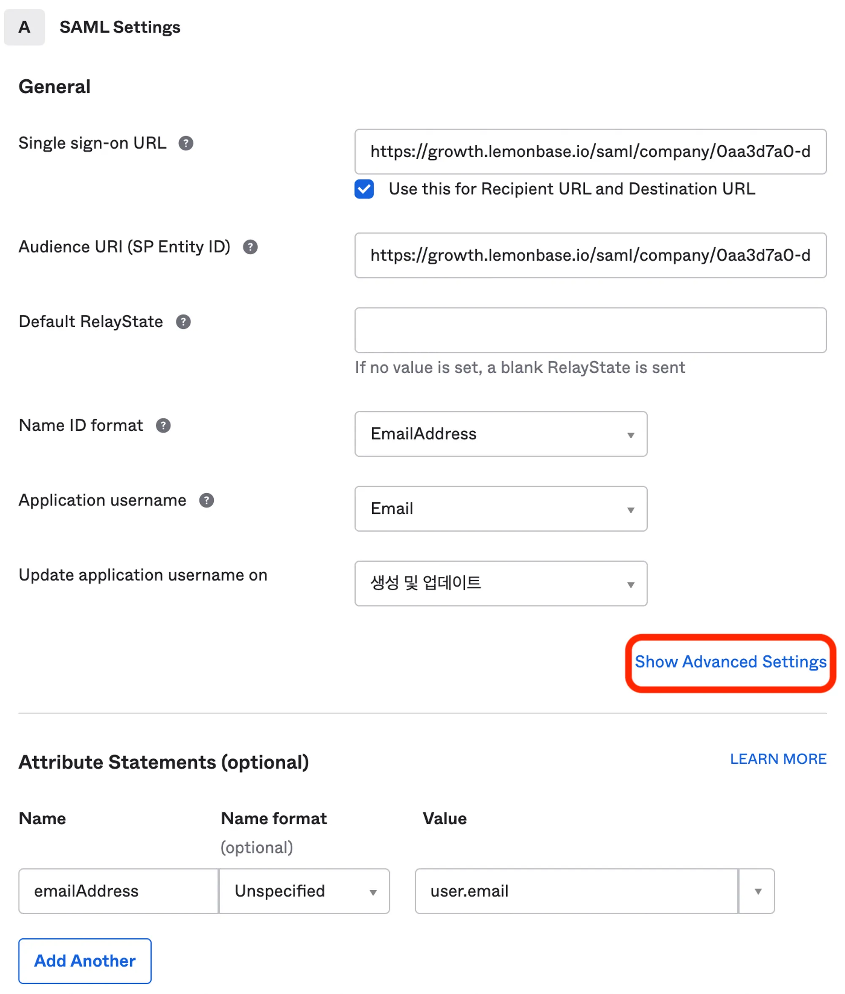Click the empty Default RelayState field
845x994 pixels.
pos(590,330)
